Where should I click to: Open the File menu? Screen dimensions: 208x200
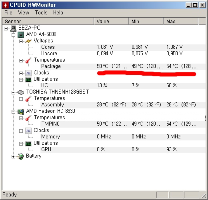click(x=8, y=13)
